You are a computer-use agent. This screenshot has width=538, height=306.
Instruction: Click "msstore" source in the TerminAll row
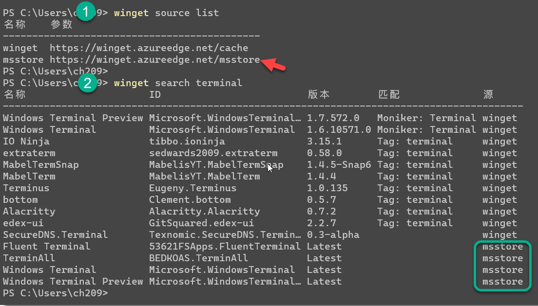(x=502, y=258)
